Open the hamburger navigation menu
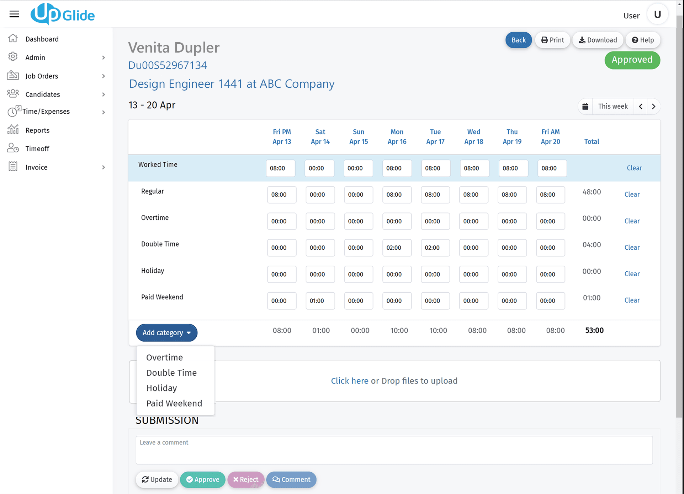The height and width of the screenshot is (494, 684). pos(14,14)
